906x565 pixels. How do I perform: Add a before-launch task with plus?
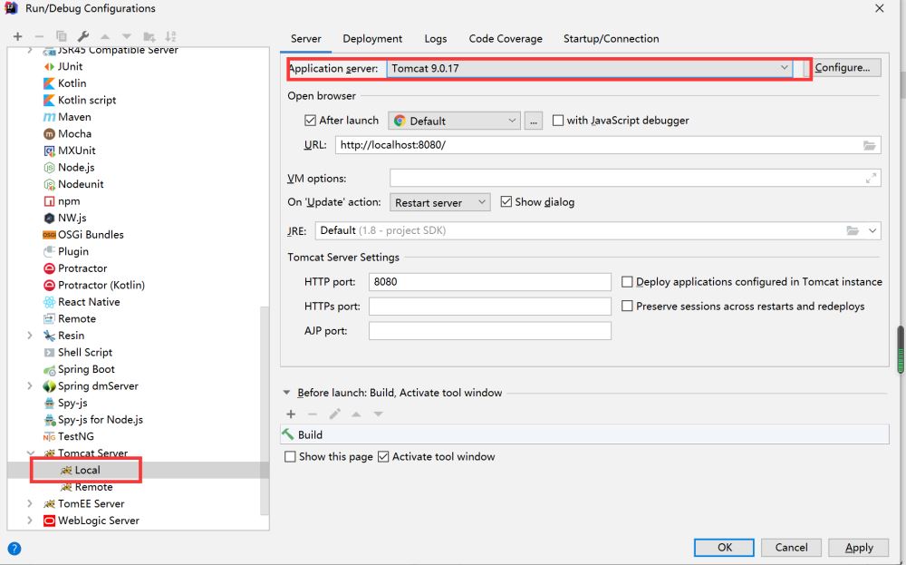coord(291,414)
